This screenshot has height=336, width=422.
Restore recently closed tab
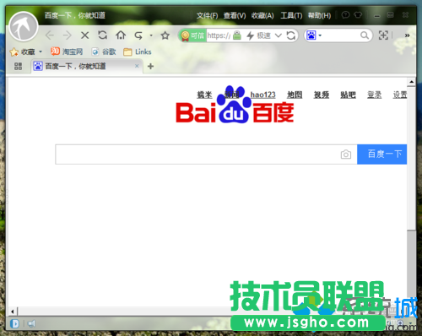pos(138,35)
